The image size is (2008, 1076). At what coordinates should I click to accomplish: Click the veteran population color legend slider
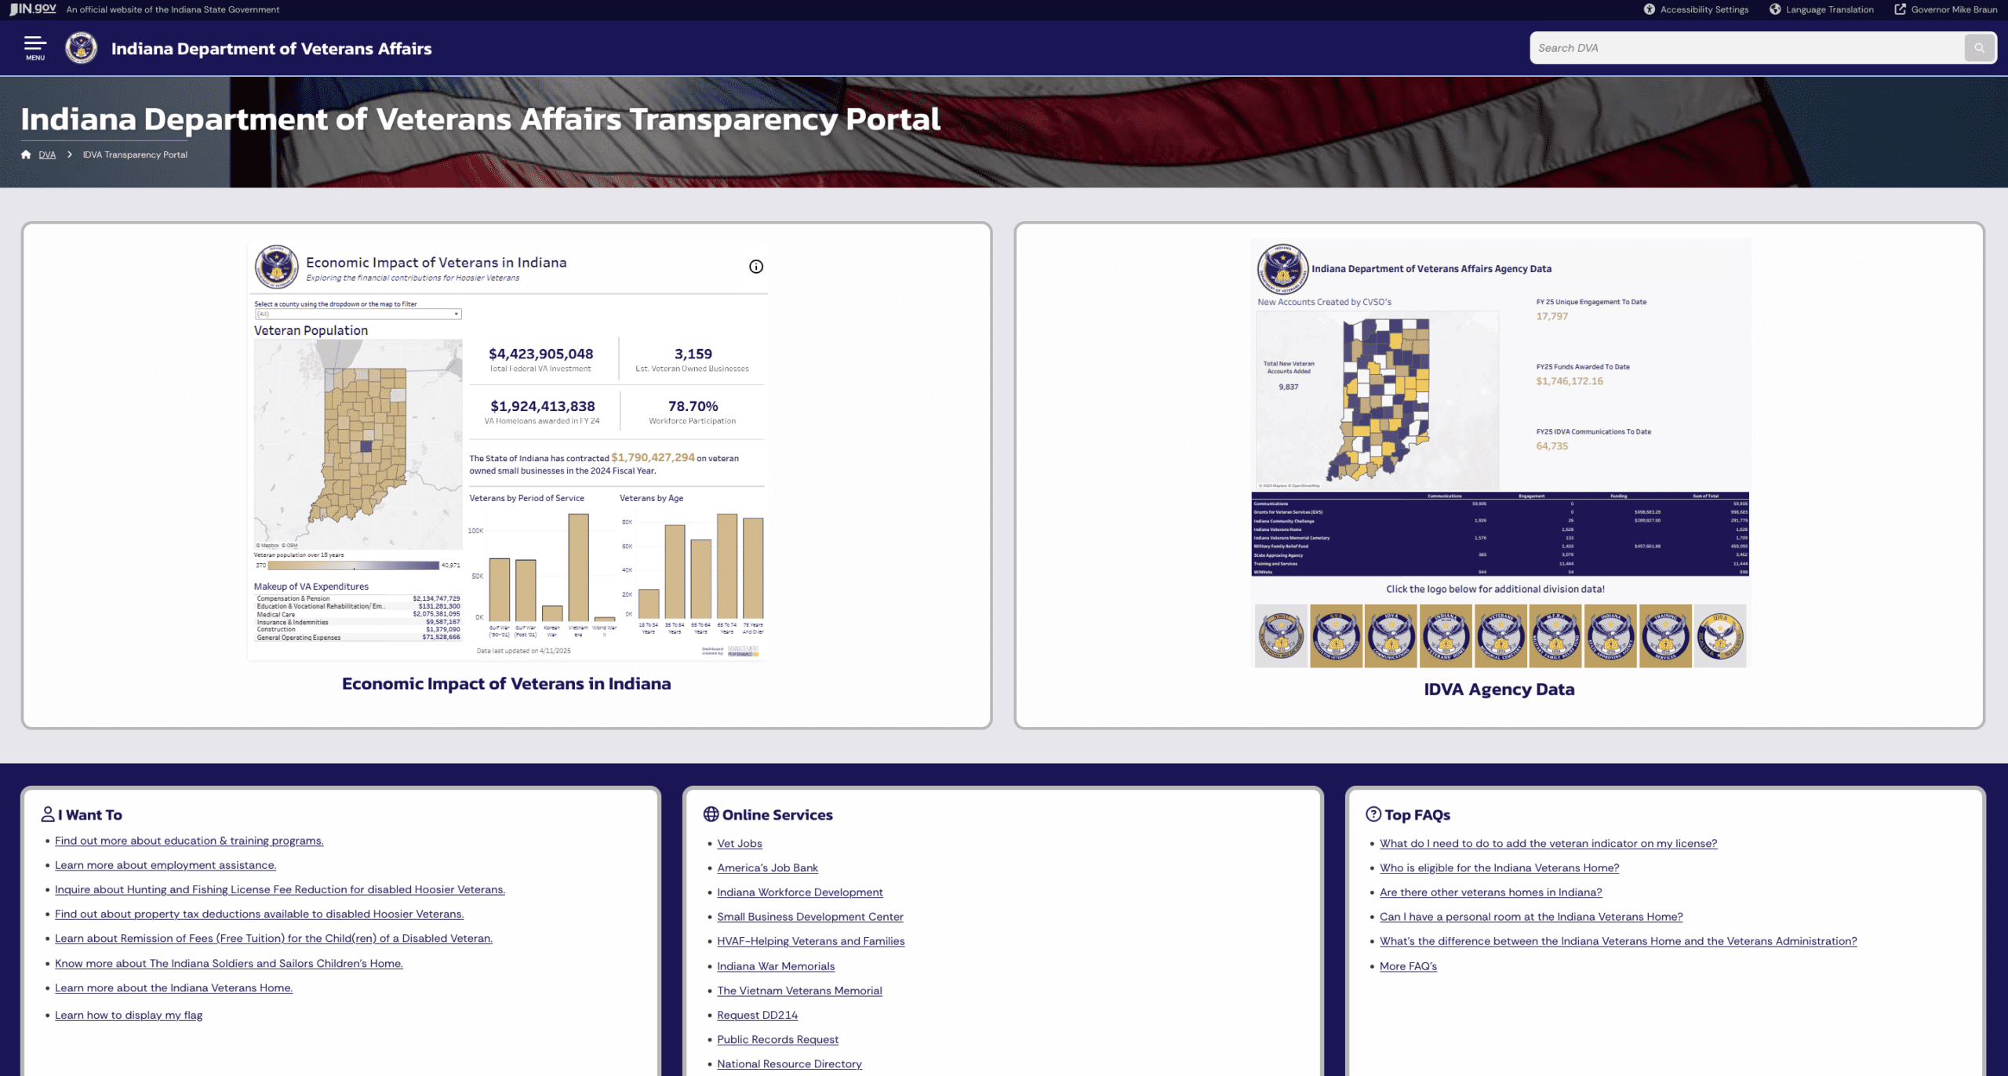pyautogui.click(x=353, y=565)
